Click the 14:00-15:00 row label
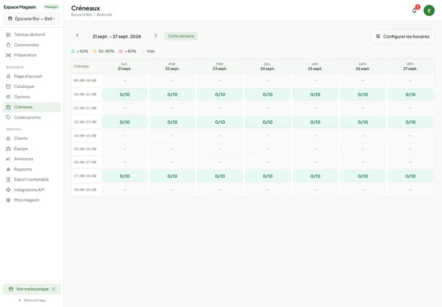 (x=85, y=136)
